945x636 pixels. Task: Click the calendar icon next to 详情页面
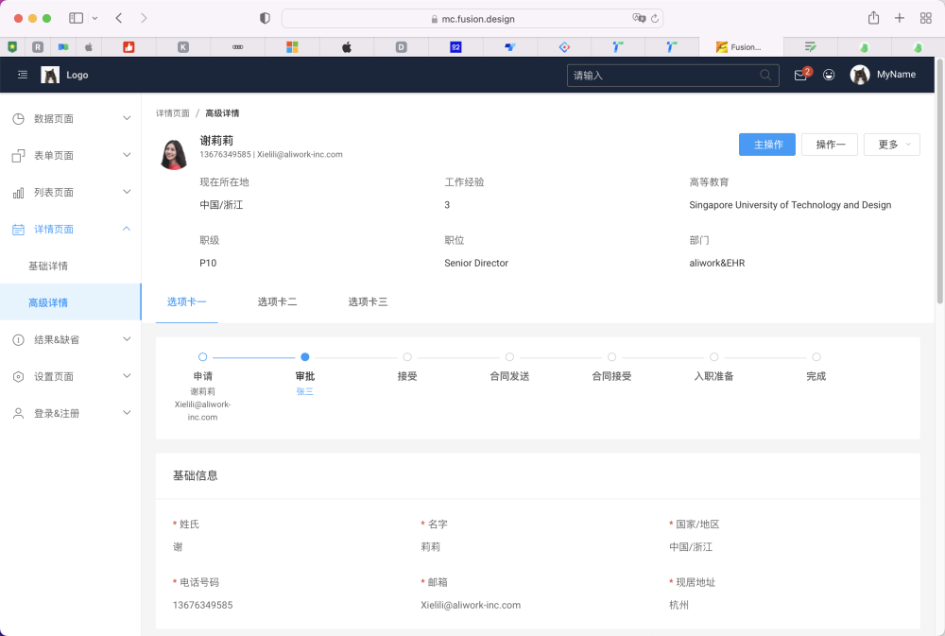[20, 229]
